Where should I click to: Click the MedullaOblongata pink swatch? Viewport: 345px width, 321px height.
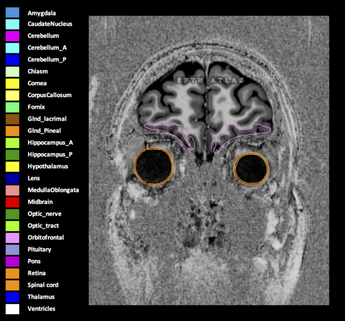tap(12, 190)
